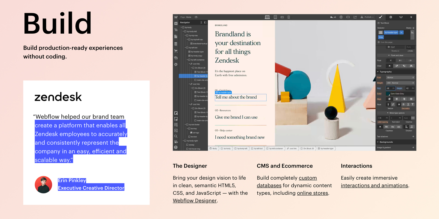439x219 pixels.
Task: Click the export code brackets icon
Action: 348,17
